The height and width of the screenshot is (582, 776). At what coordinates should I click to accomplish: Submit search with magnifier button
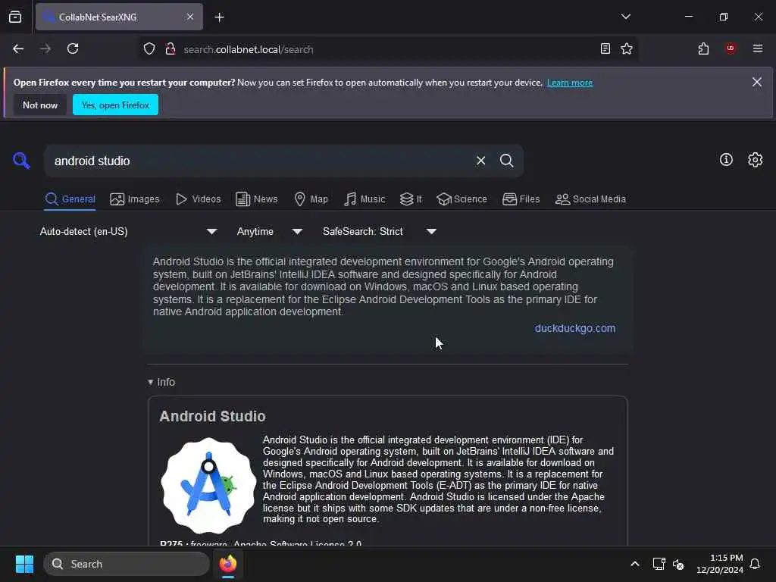click(x=506, y=161)
